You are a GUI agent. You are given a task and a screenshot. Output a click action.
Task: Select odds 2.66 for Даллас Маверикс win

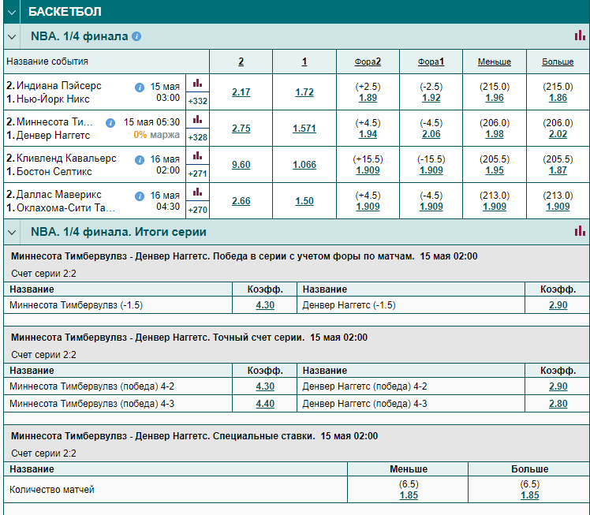241,201
